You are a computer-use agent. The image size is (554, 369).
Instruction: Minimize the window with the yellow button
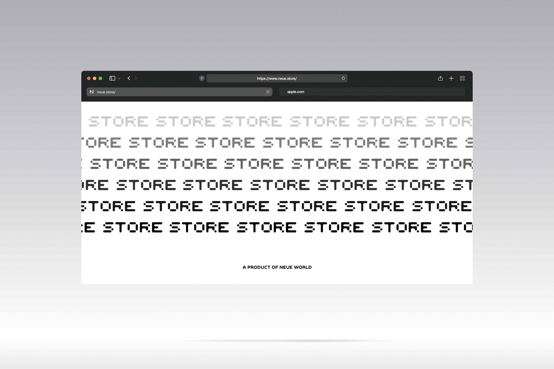pyautogui.click(x=95, y=78)
